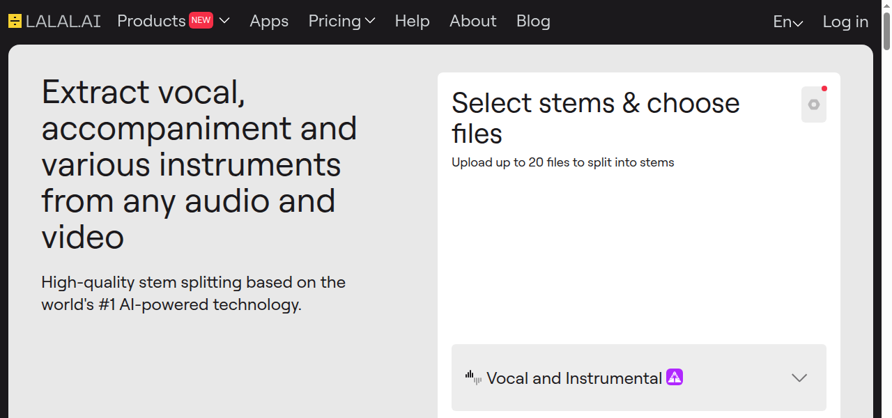Open the settings gear with red dot
Viewport: 892px width, 418px height.
[813, 104]
